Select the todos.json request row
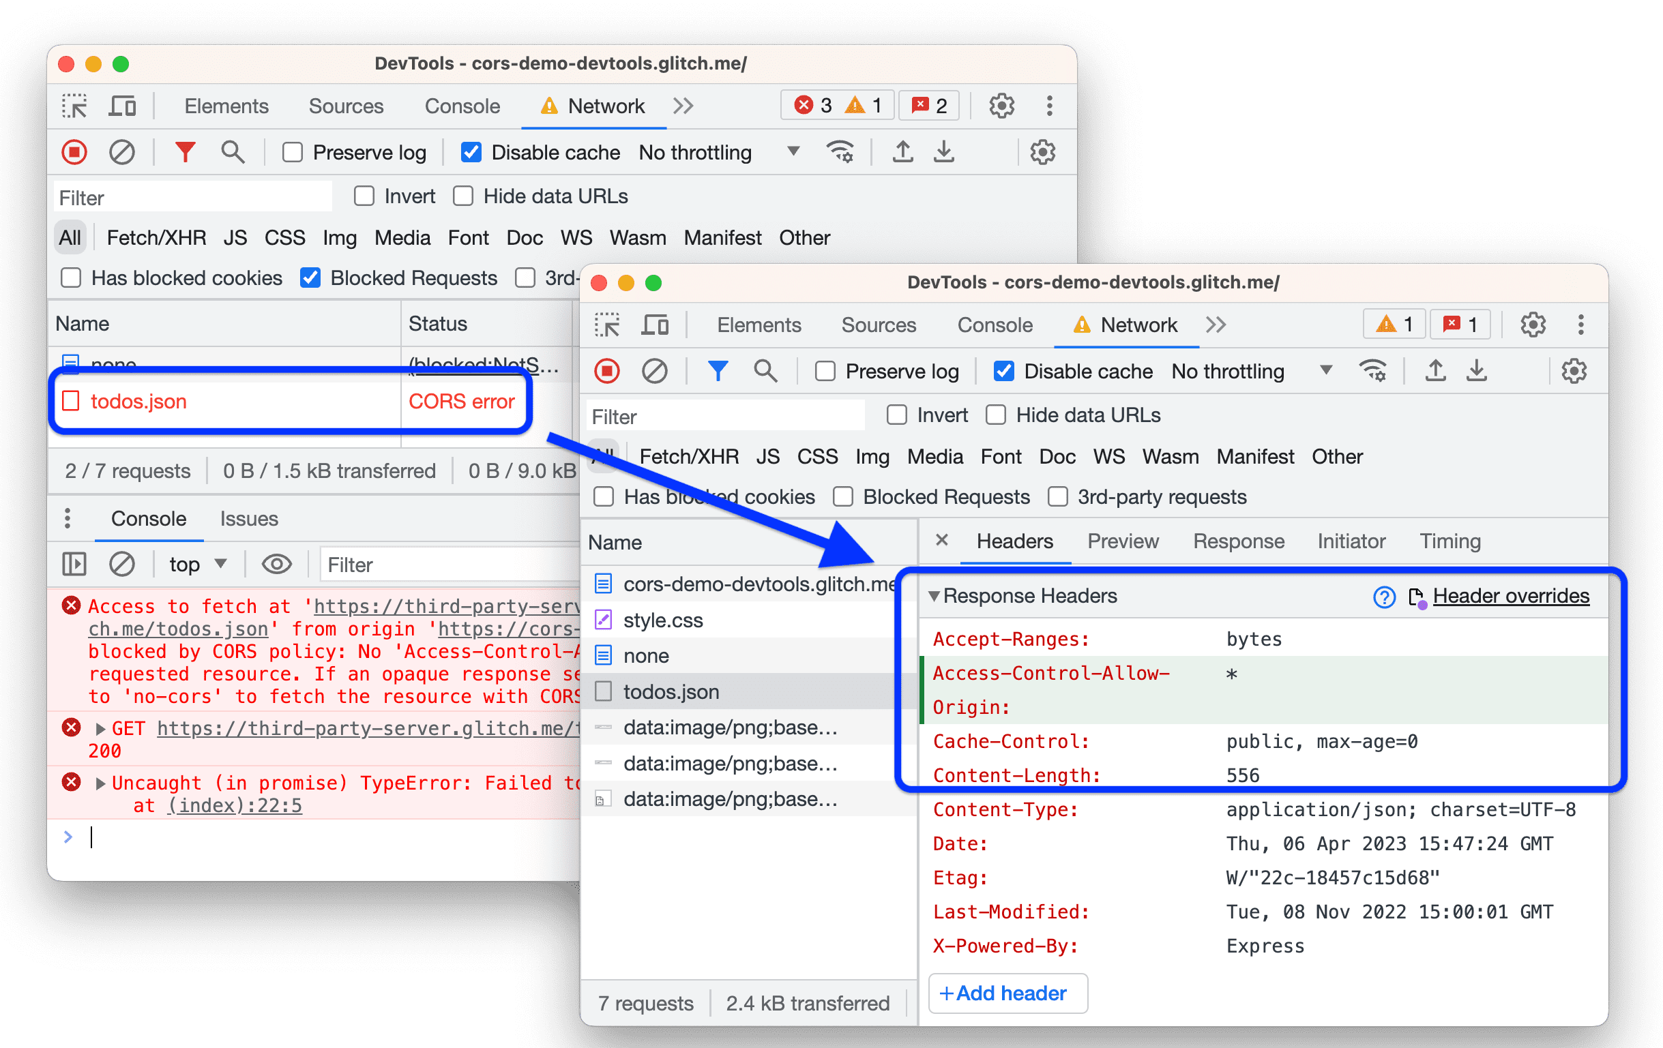 coord(674,692)
